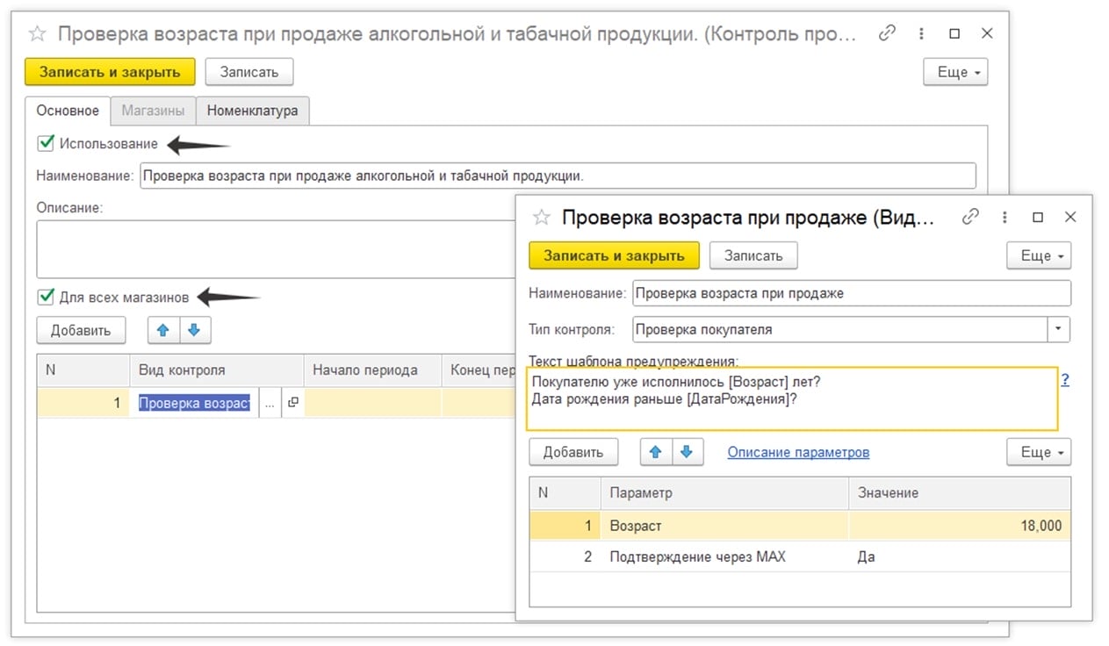Switch to the Магазины tab

153,111
